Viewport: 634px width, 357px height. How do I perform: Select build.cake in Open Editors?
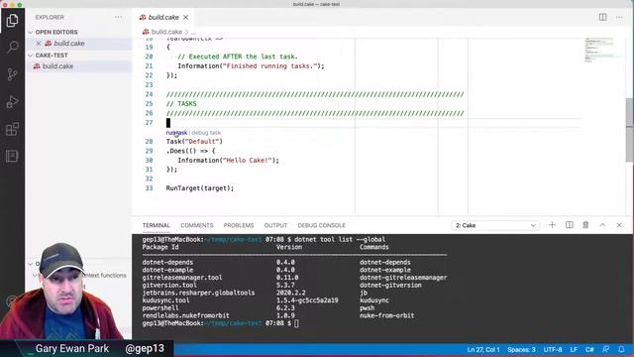click(69, 44)
